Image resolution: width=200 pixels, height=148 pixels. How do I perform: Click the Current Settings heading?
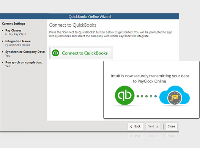[14, 24]
